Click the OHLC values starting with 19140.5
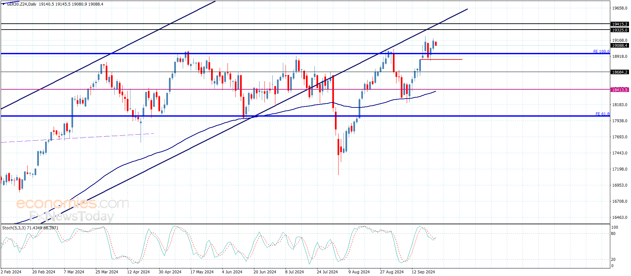 71,4
